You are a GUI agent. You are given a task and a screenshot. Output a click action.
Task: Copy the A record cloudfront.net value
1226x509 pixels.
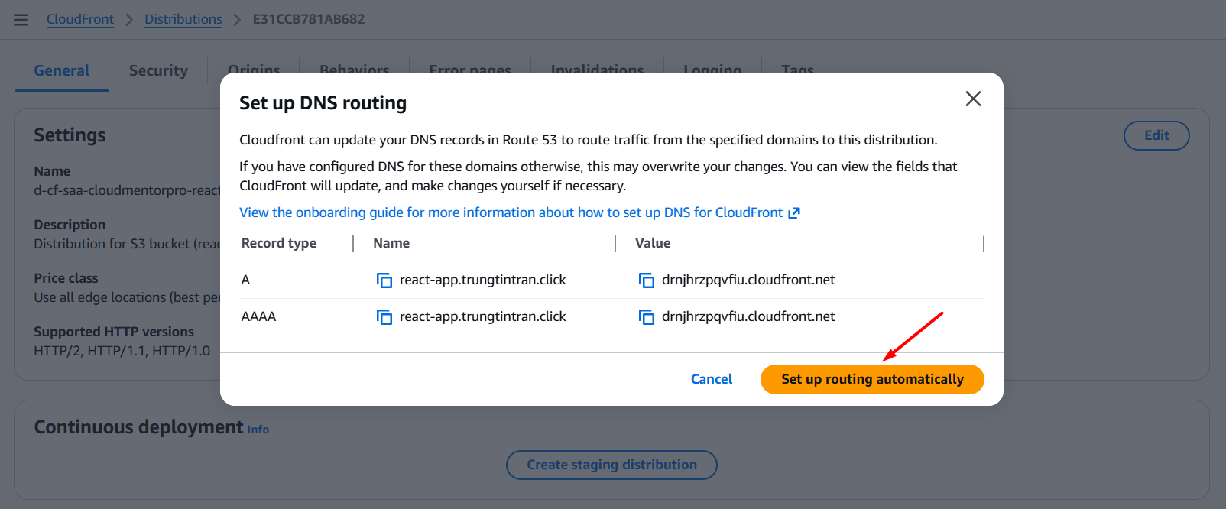point(646,280)
